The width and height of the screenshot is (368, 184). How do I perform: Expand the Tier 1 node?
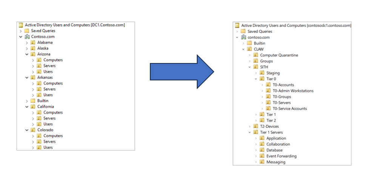[x=256, y=115]
